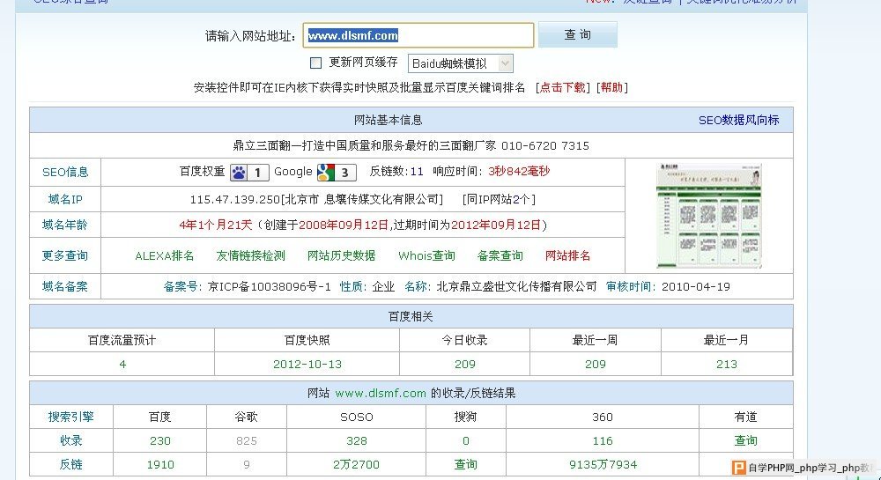Click the www.dlsmf.com link in results header

point(381,394)
